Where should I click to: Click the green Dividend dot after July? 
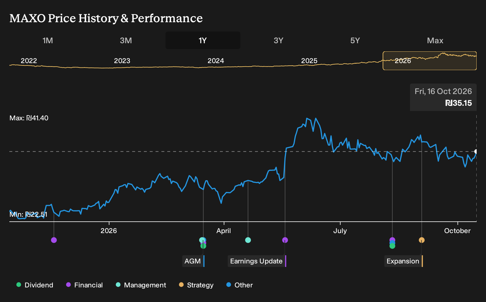[x=392, y=246]
